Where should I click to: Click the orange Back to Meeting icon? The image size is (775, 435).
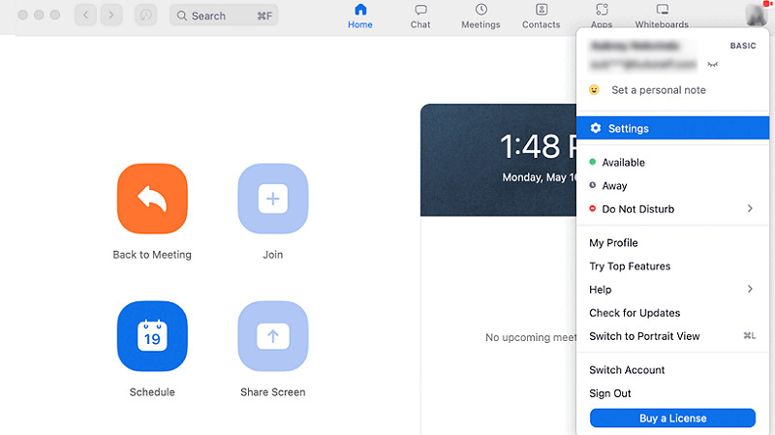pos(152,200)
